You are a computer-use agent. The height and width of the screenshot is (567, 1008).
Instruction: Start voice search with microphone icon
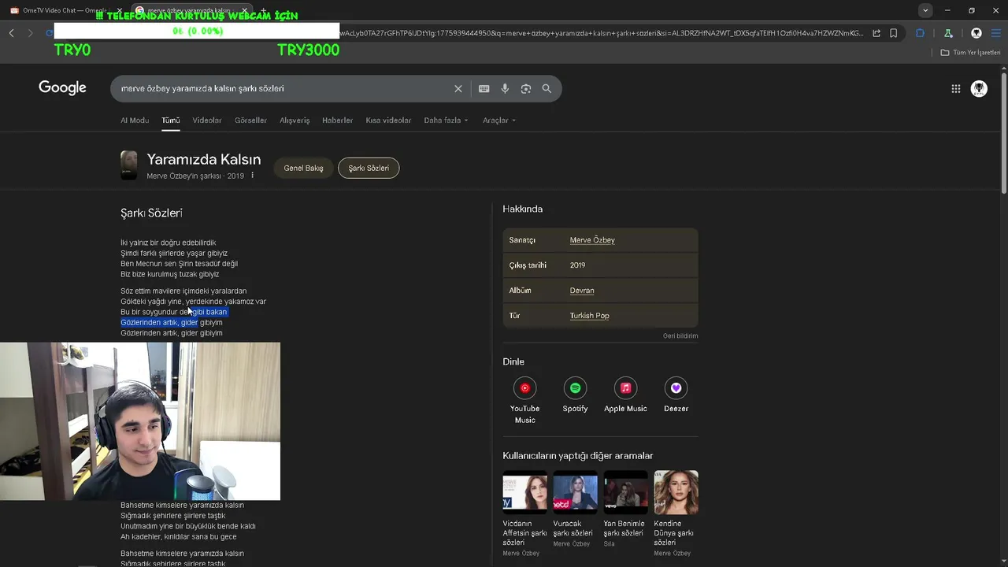(505, 88)
